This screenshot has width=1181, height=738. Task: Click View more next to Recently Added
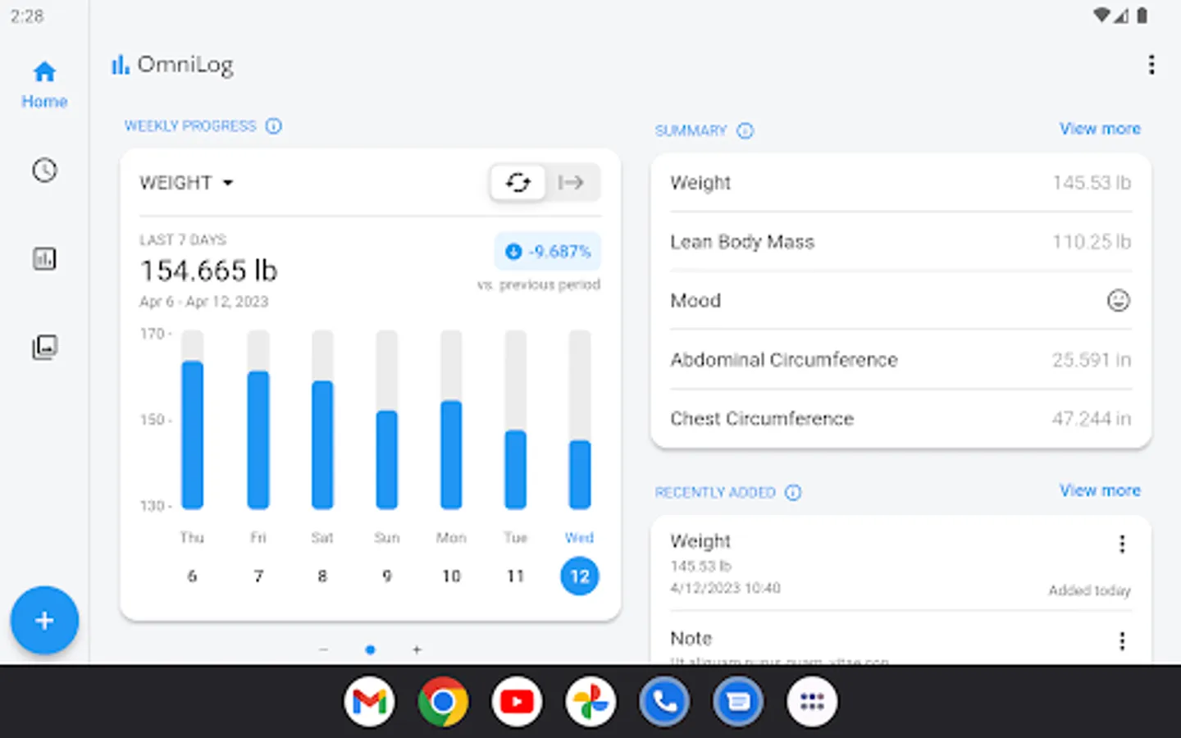(1100, 490)
